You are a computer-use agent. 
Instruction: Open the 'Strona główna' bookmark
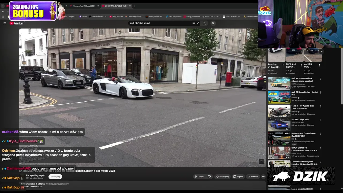coord(154,17)
